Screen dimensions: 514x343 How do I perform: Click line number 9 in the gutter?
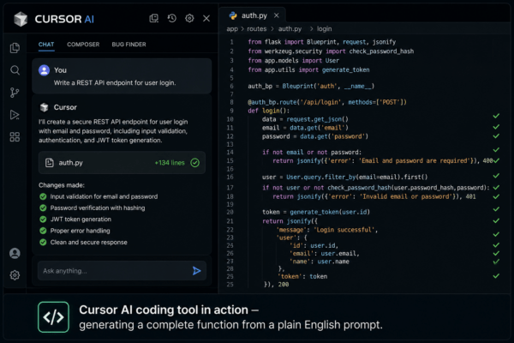pos(232,111)
